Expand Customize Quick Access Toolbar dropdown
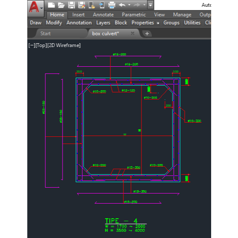This screenshot has width=238, height=238. click(x=150, y=5)
